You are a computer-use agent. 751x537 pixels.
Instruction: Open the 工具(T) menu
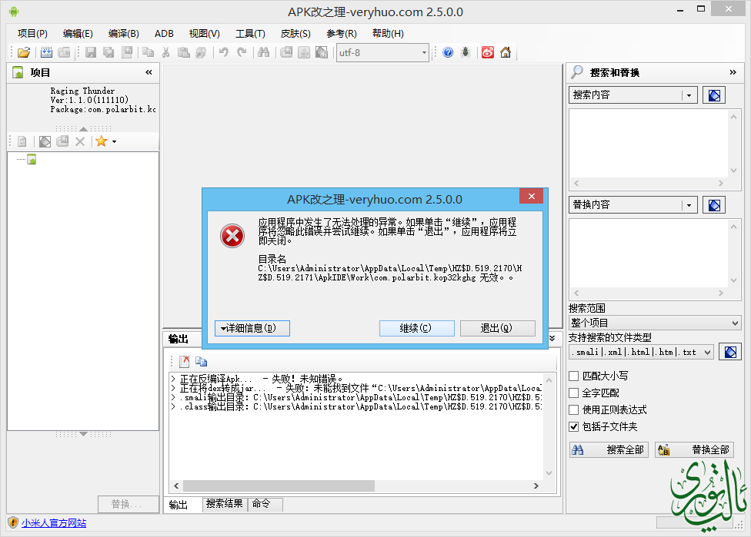click(x=250, y=34)
